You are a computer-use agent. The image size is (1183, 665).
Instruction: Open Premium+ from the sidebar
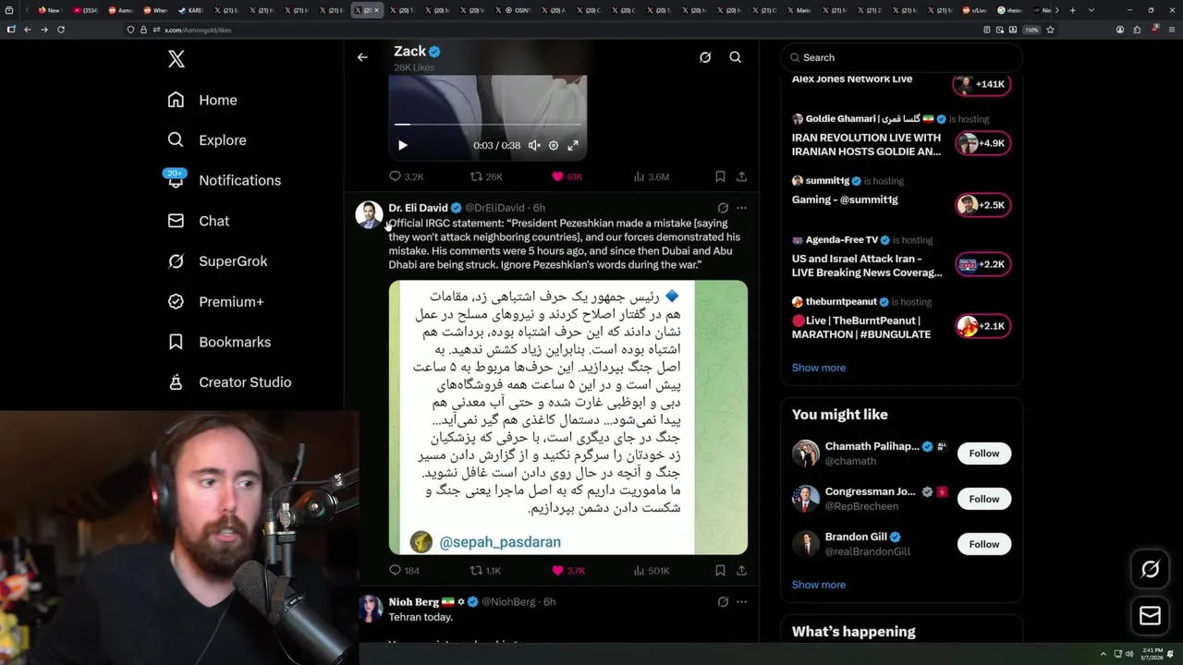tap(215, 301)
